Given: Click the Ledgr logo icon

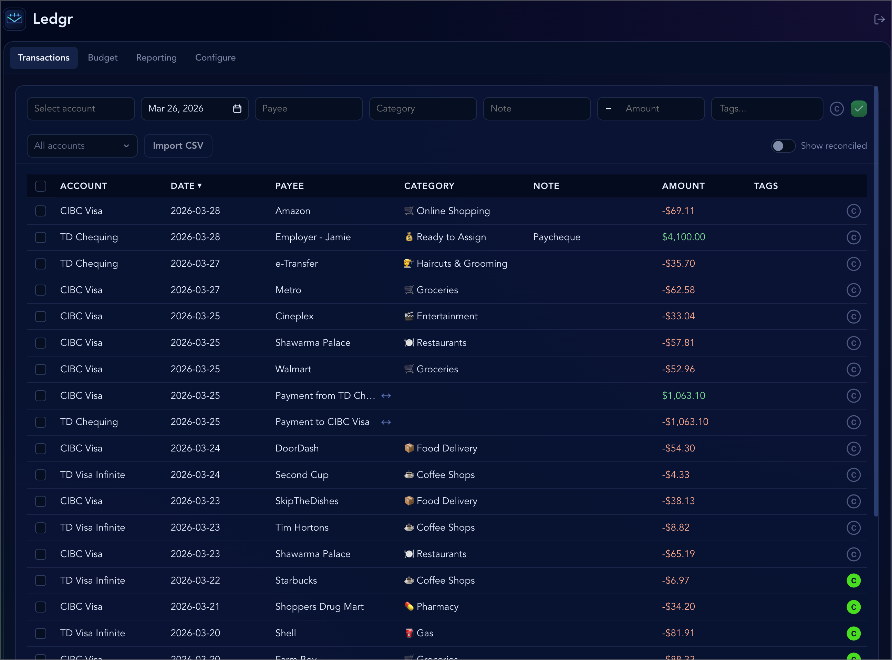Looking at the screenshot, I should tap(14, 19).
